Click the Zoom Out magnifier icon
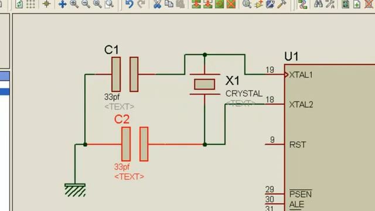 [86, 4]
